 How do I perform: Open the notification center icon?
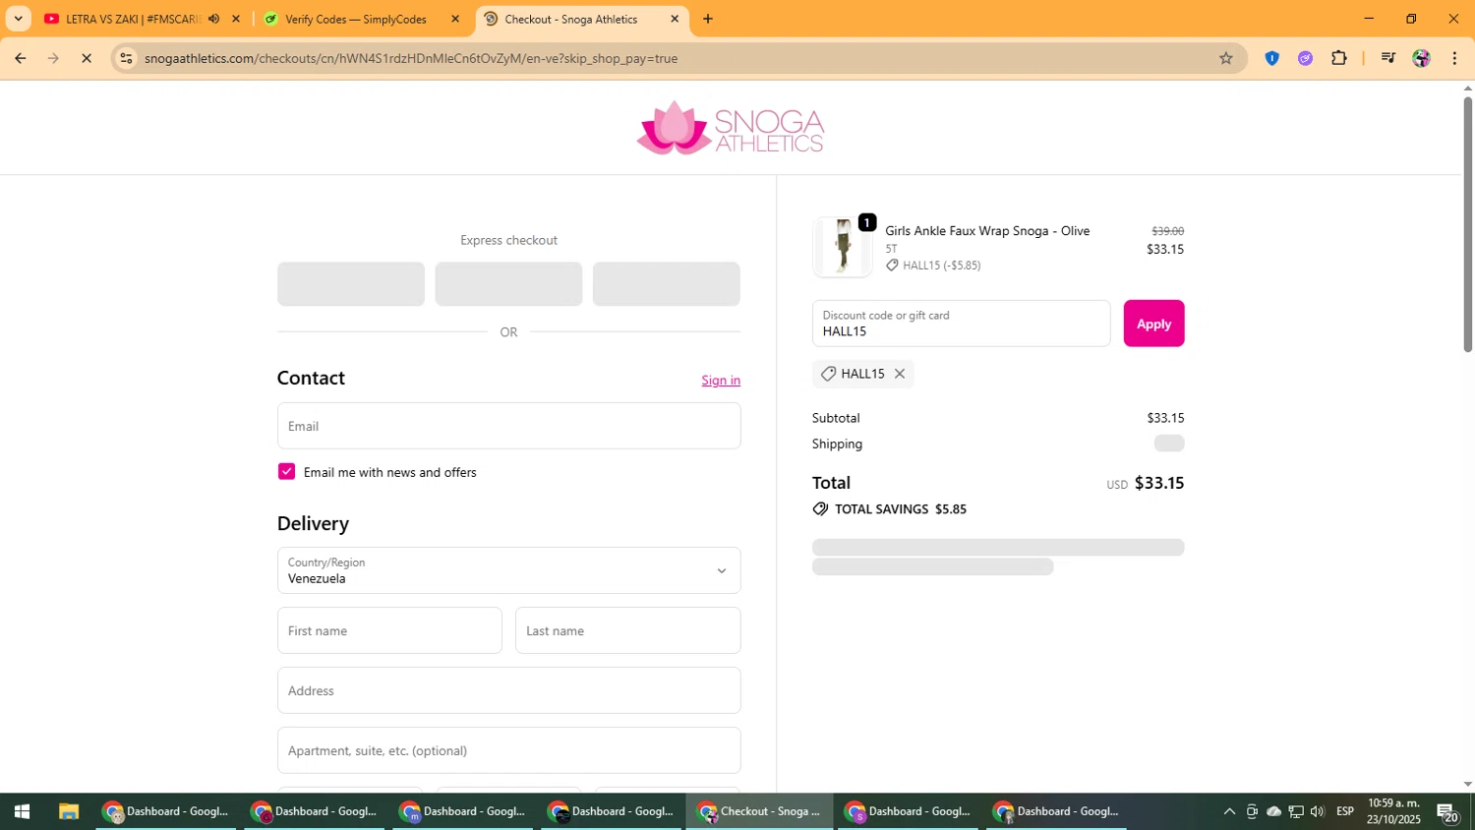pos(1448,811)
